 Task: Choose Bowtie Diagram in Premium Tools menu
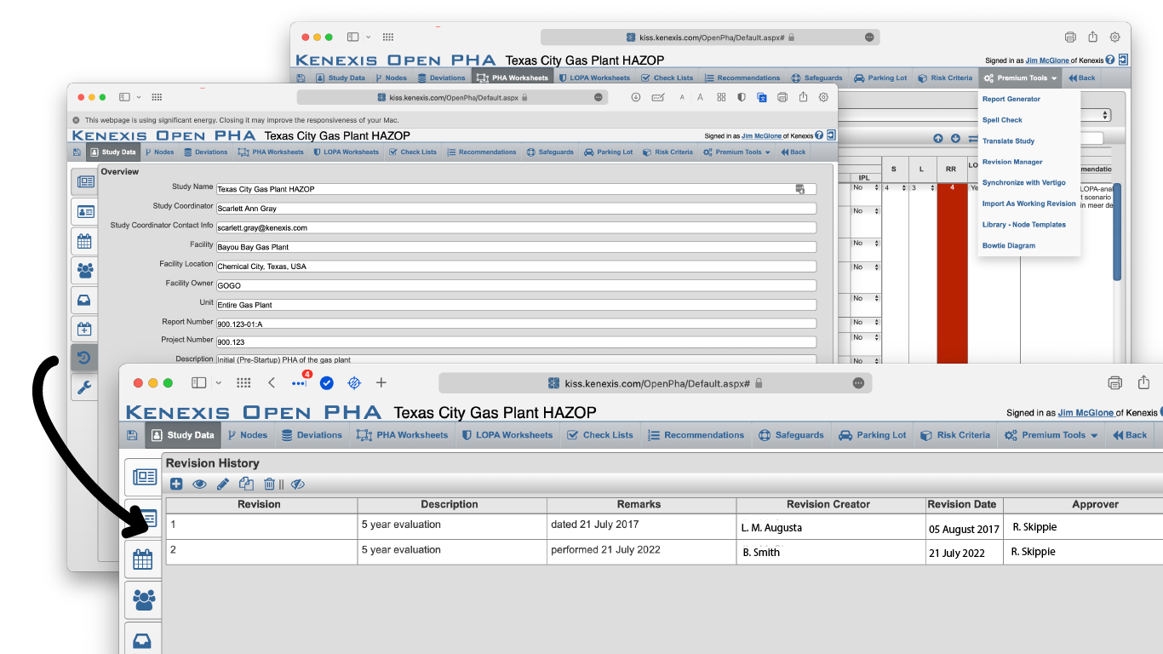(1009, 245)
